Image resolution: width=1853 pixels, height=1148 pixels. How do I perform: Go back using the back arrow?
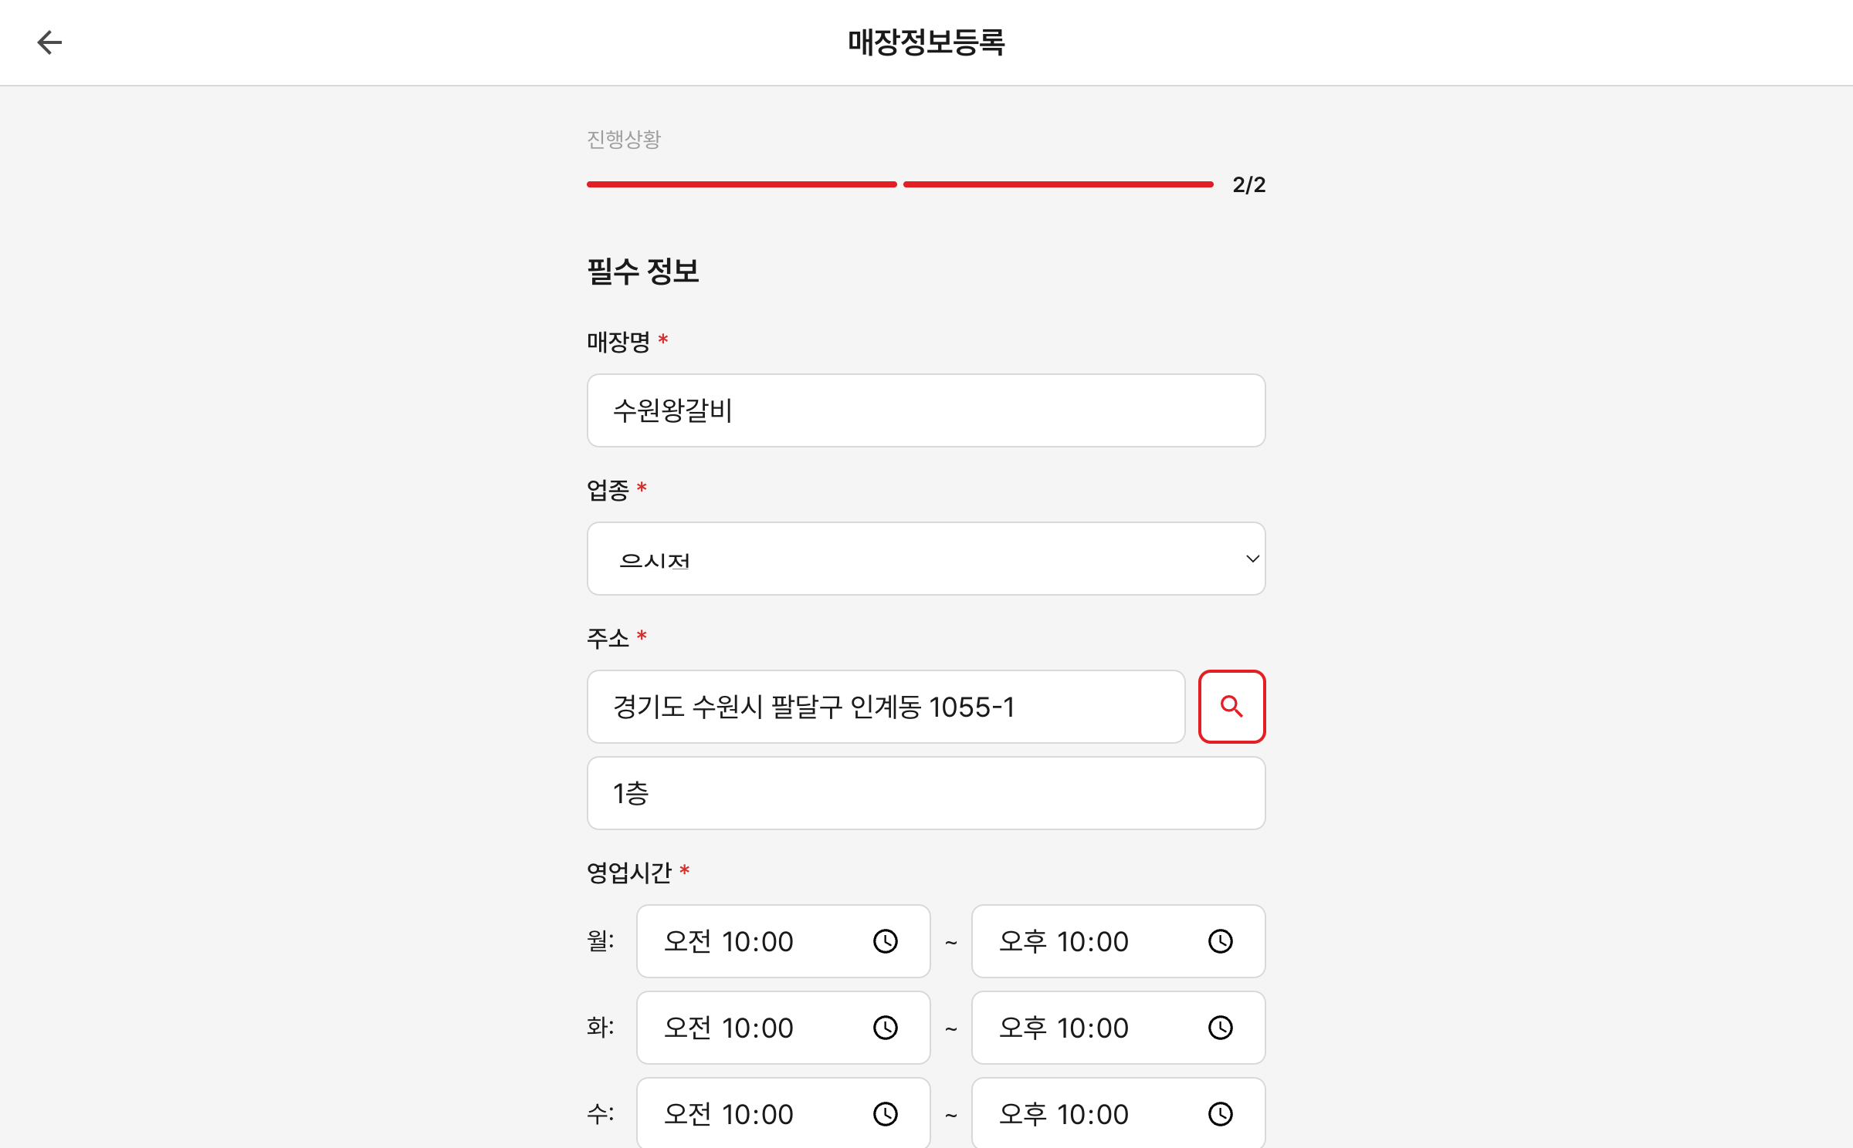pyautogui.click(x=49, y=42)
